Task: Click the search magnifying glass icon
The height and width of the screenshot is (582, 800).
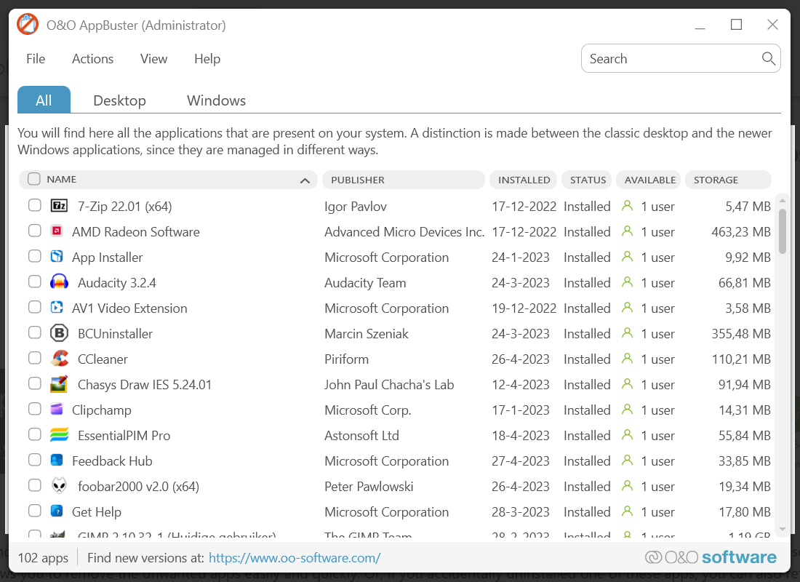Action: tap(768, 59)
